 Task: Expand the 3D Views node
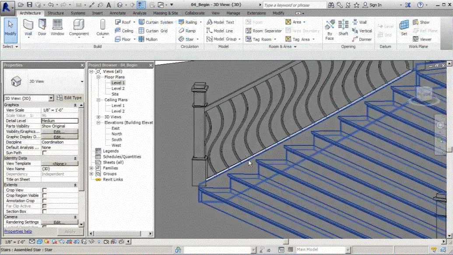pyautogui.click(x=98, y=117)
